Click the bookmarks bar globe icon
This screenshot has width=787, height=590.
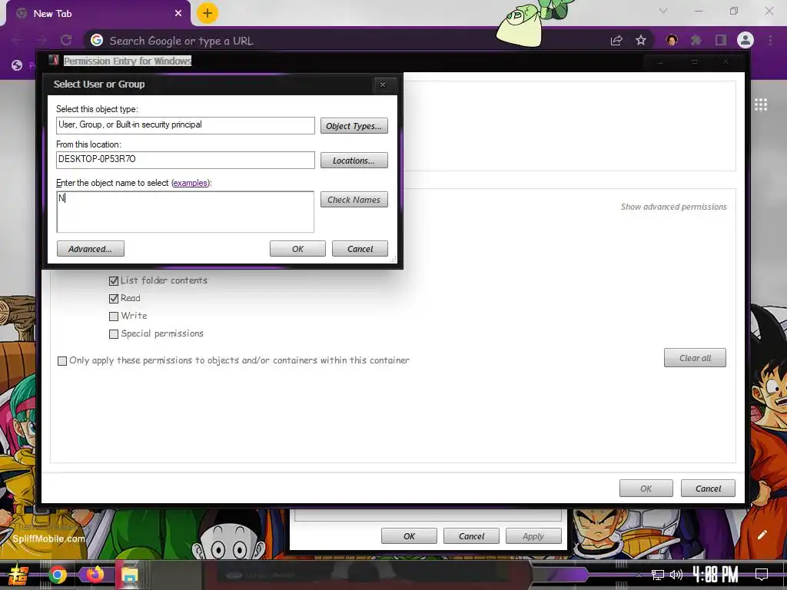coord(17,65)
